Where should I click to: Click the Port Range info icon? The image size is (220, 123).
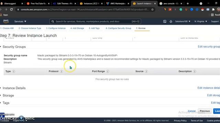(x=108, y=71)
